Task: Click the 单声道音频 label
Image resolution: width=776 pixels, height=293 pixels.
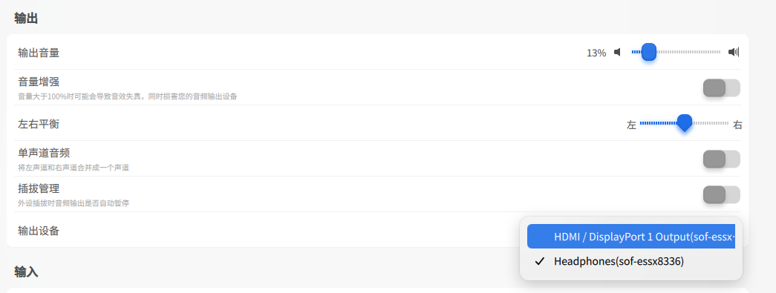Action: pos(44,153)
